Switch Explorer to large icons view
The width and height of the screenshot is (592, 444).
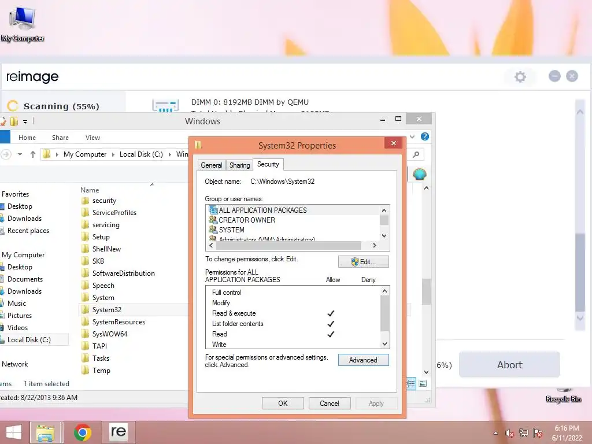coord(423,384)
